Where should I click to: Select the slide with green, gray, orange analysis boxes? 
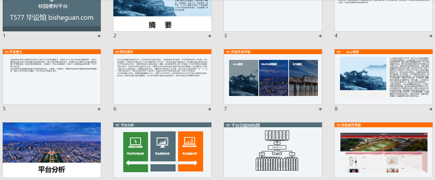click(162, 150)
